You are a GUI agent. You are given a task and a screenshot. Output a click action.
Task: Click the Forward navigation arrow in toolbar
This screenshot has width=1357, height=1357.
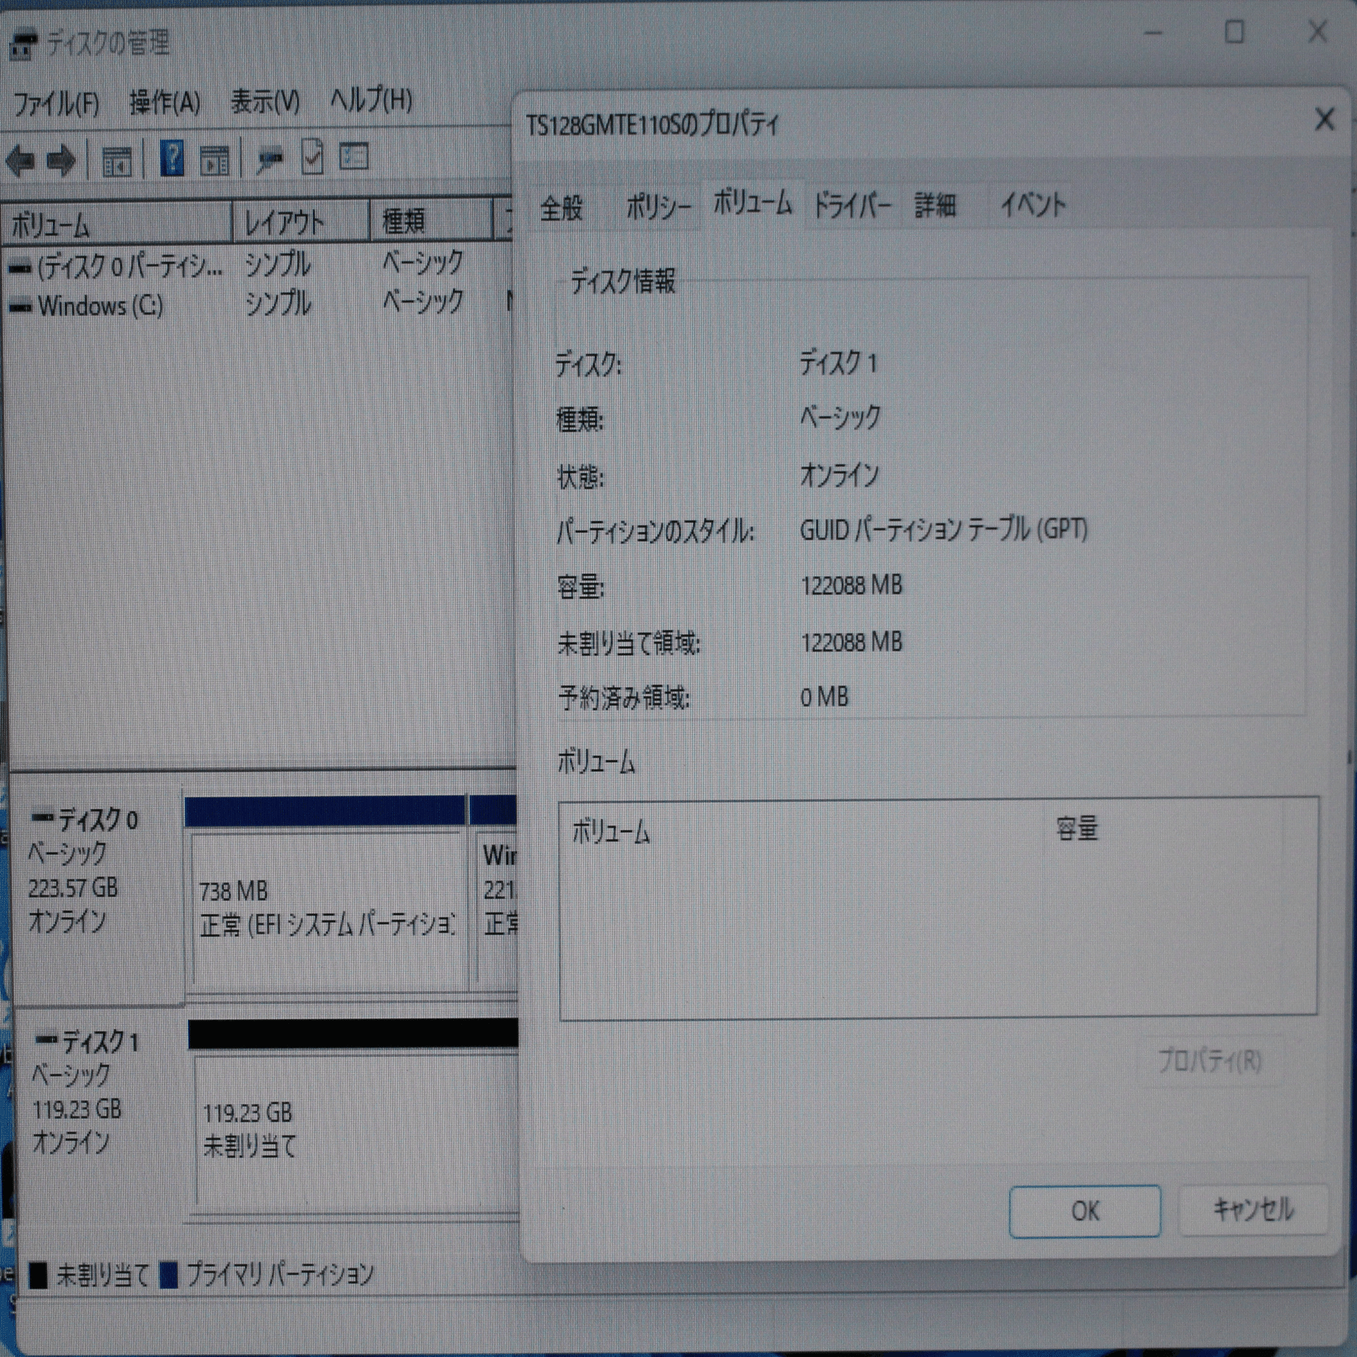coord(62,160)
